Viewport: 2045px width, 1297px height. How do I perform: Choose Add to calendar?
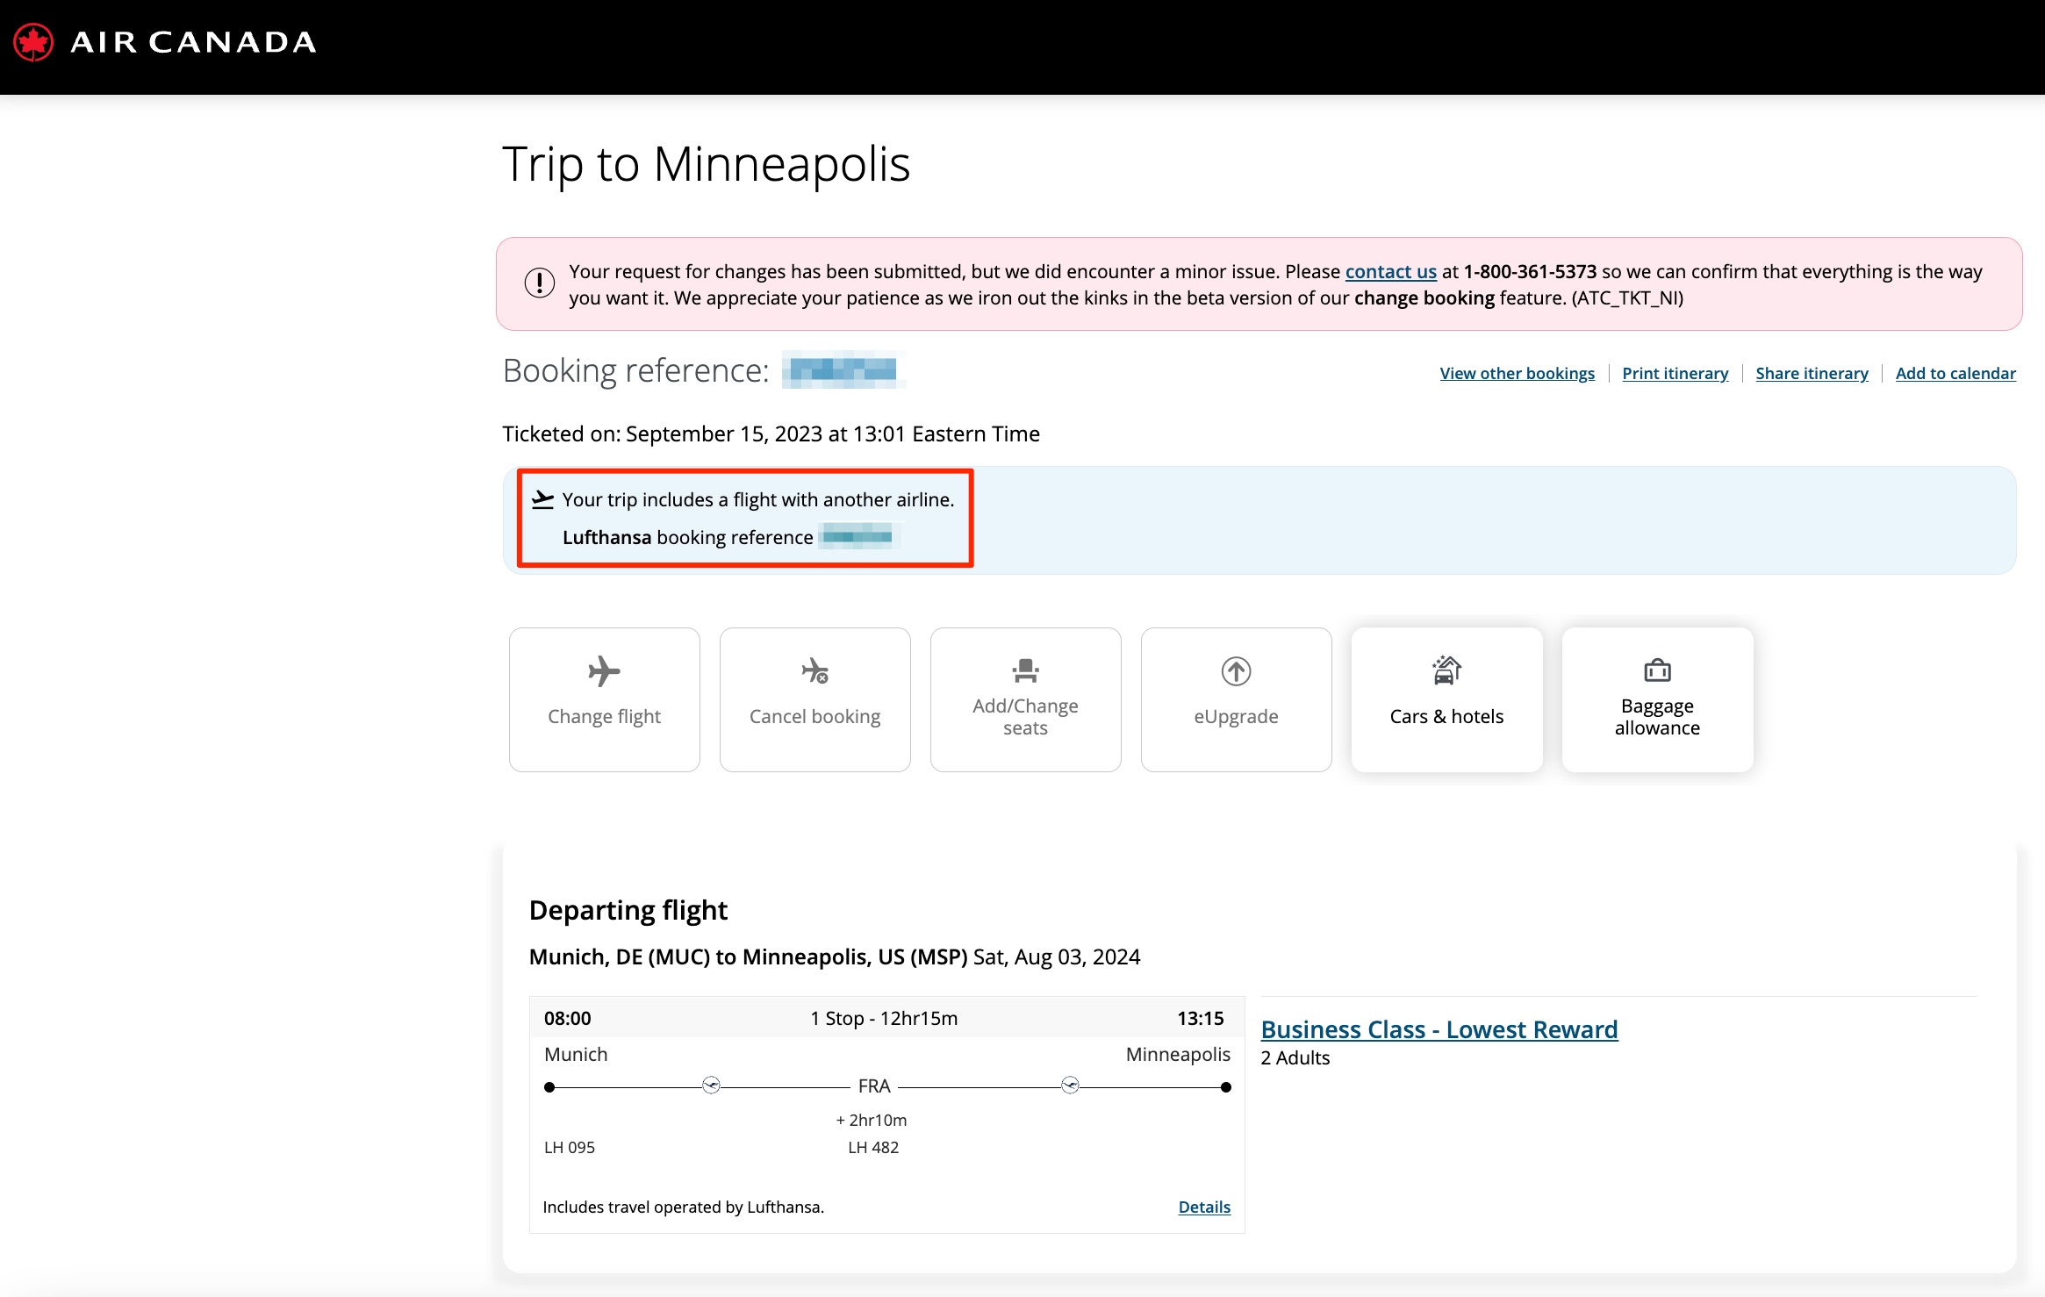point(1955,373)
